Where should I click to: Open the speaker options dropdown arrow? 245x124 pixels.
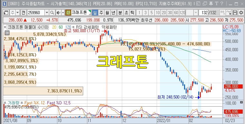pyautogui.click(x=63, y=13)
